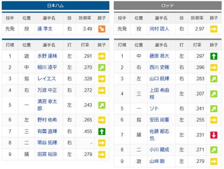This screenshot has height=169, width=224.
Task: Click 打率 header in ロッテ batting table
Action: (197, 45)
